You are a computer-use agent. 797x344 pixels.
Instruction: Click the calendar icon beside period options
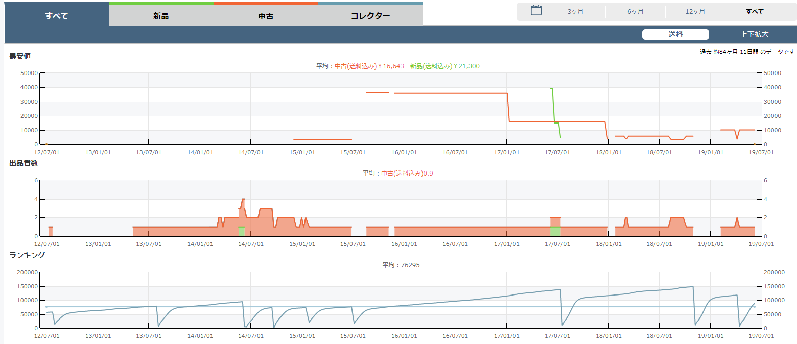(x=536, y=11)
